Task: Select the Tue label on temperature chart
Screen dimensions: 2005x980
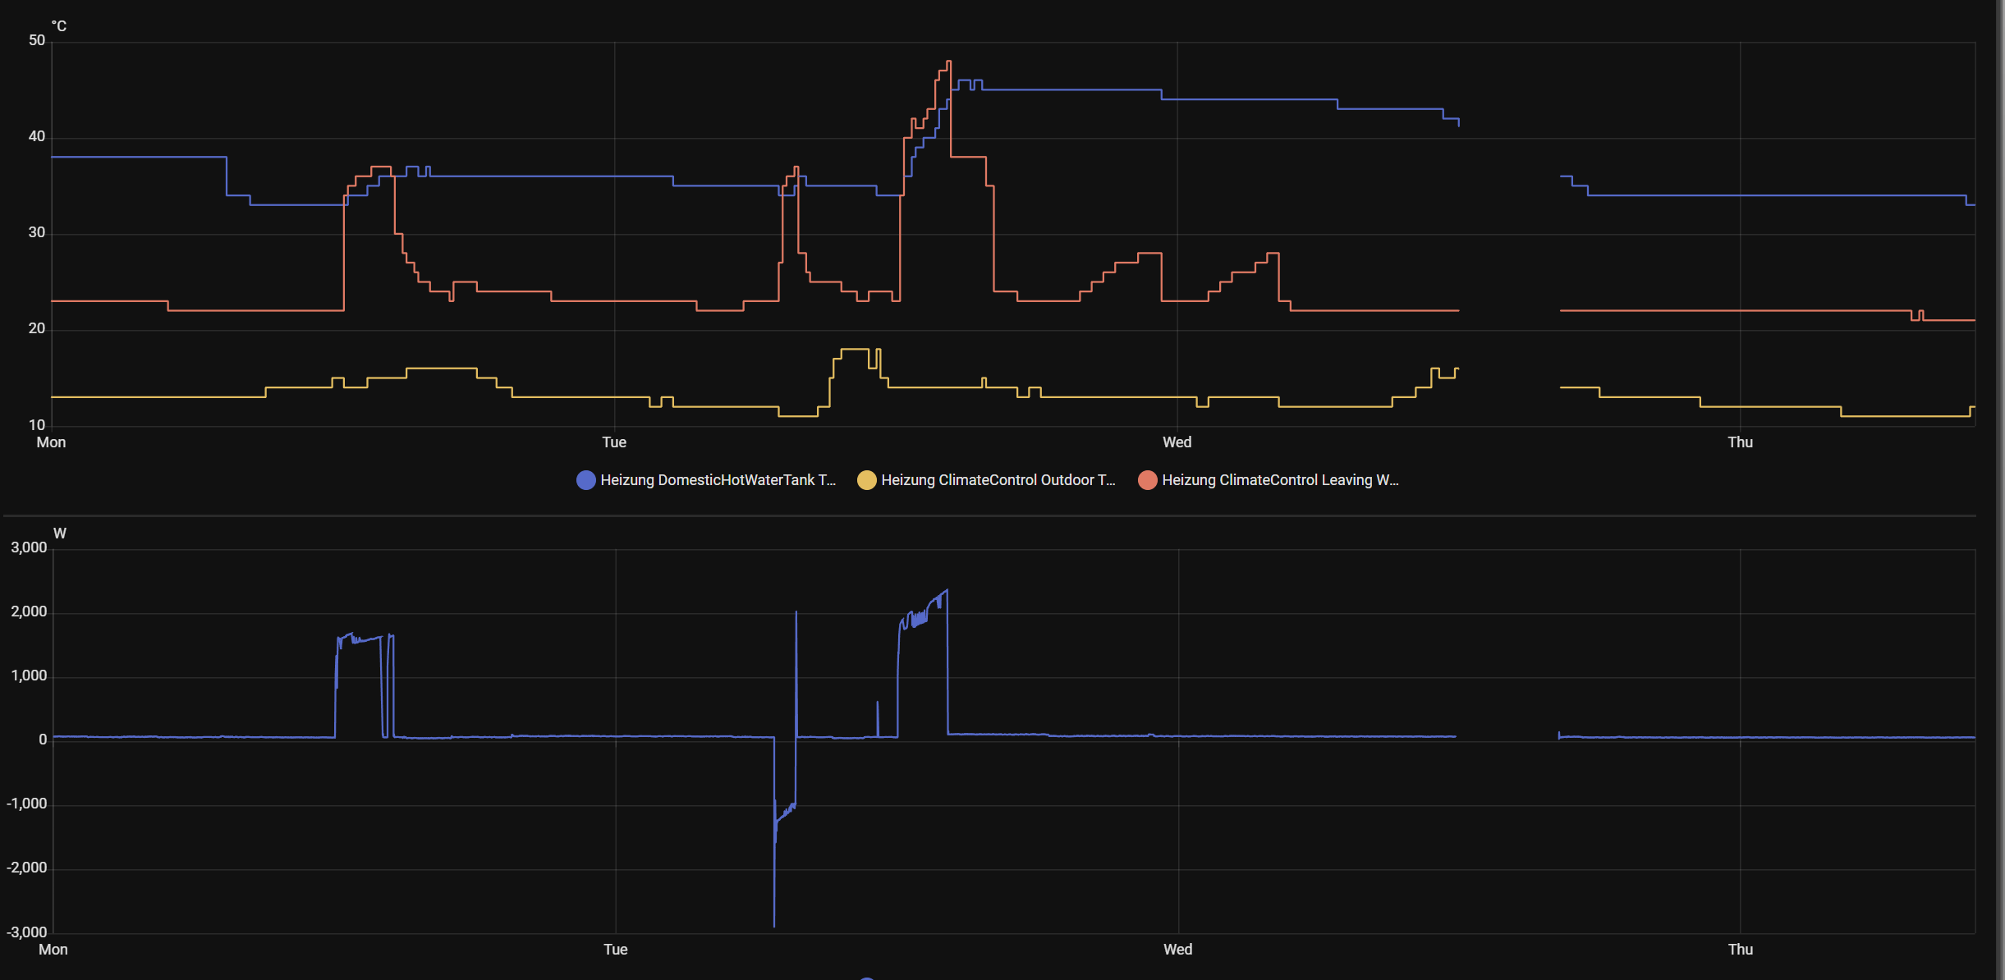Action: 613,442
